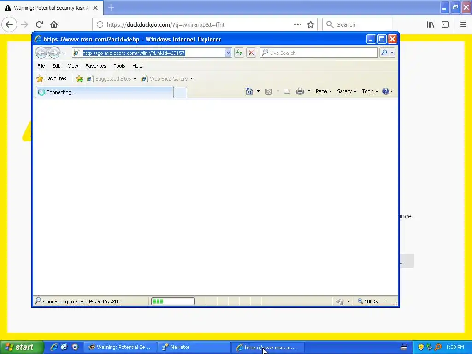Click the Favorites star button
Screen dimensions: 472x354
click(51, 78)
